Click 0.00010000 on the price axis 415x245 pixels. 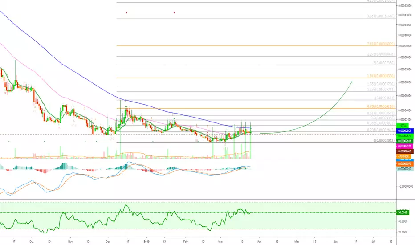pos(405,35)
